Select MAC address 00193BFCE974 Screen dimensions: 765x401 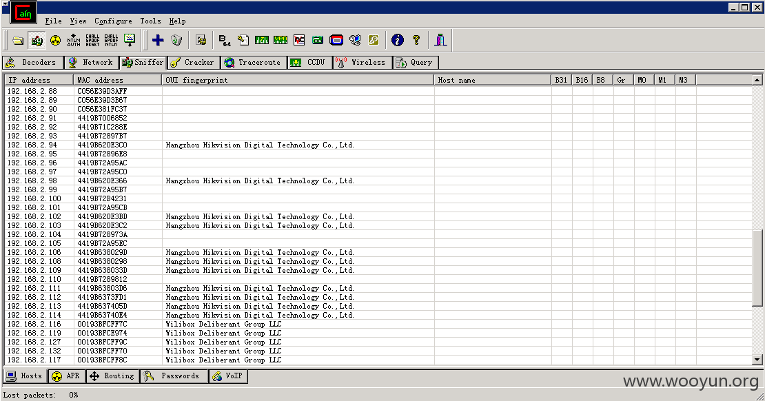pyautogui.click(x=102, y=333)
